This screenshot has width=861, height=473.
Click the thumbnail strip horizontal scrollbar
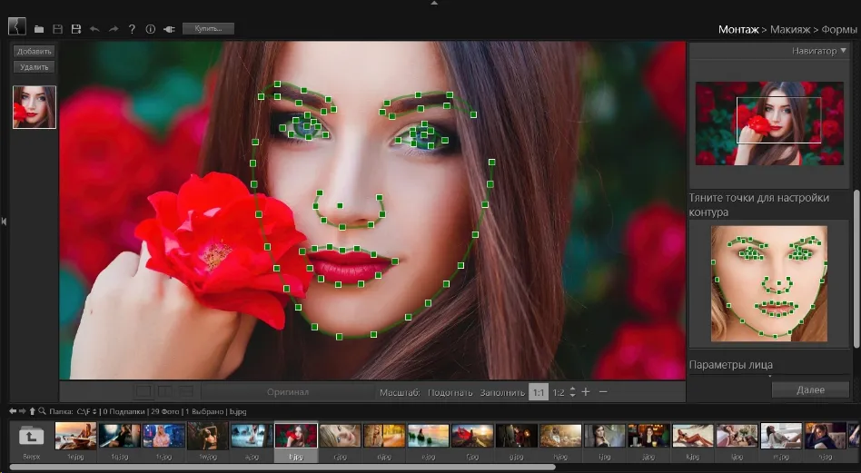click(x=282, y=468)
